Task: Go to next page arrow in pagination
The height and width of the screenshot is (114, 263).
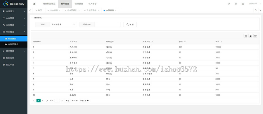Action: pyautogui.click(x=47, y=101)
